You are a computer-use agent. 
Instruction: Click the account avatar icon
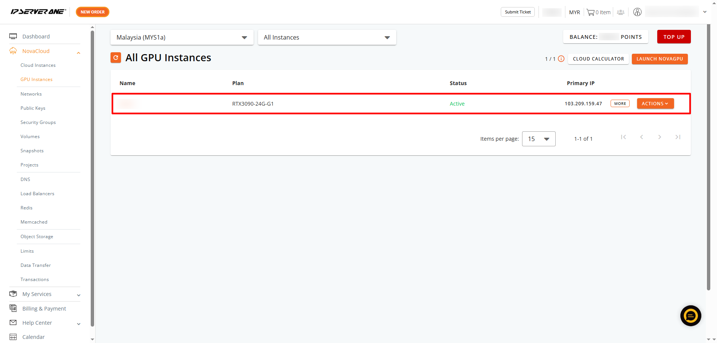click(637, 12)
